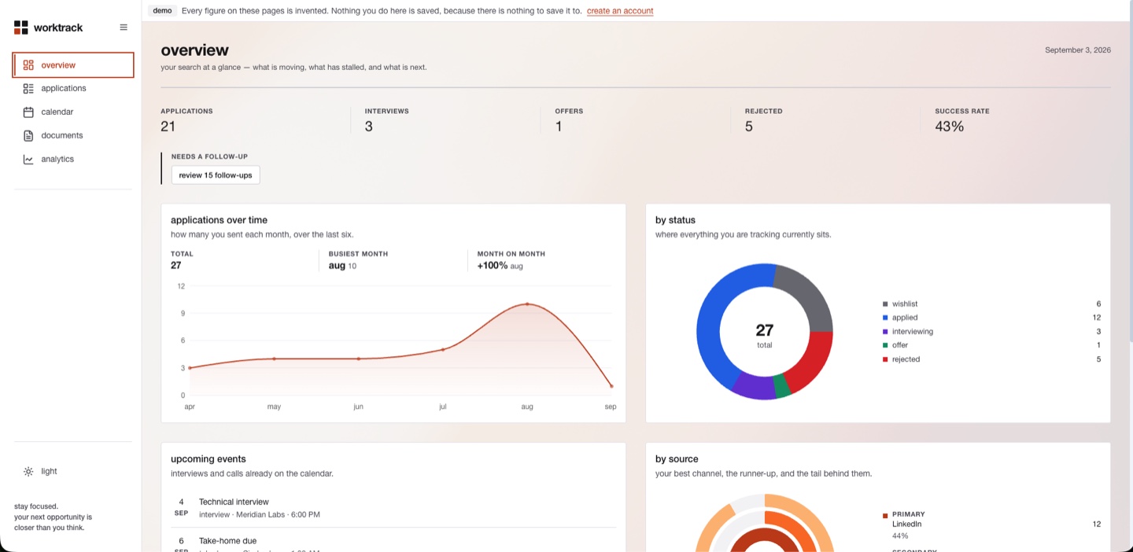Screen dimensions: 1133x552
Task: Click the worktrack logo icon
Action: [21, 28]
